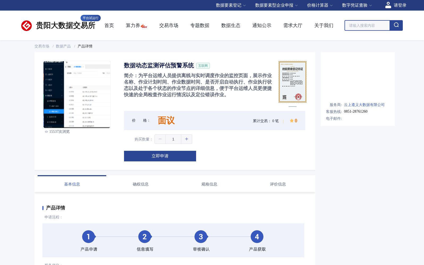Open 专题数据 navigation item
The image size is (424, 265).
tap(200, 25)
